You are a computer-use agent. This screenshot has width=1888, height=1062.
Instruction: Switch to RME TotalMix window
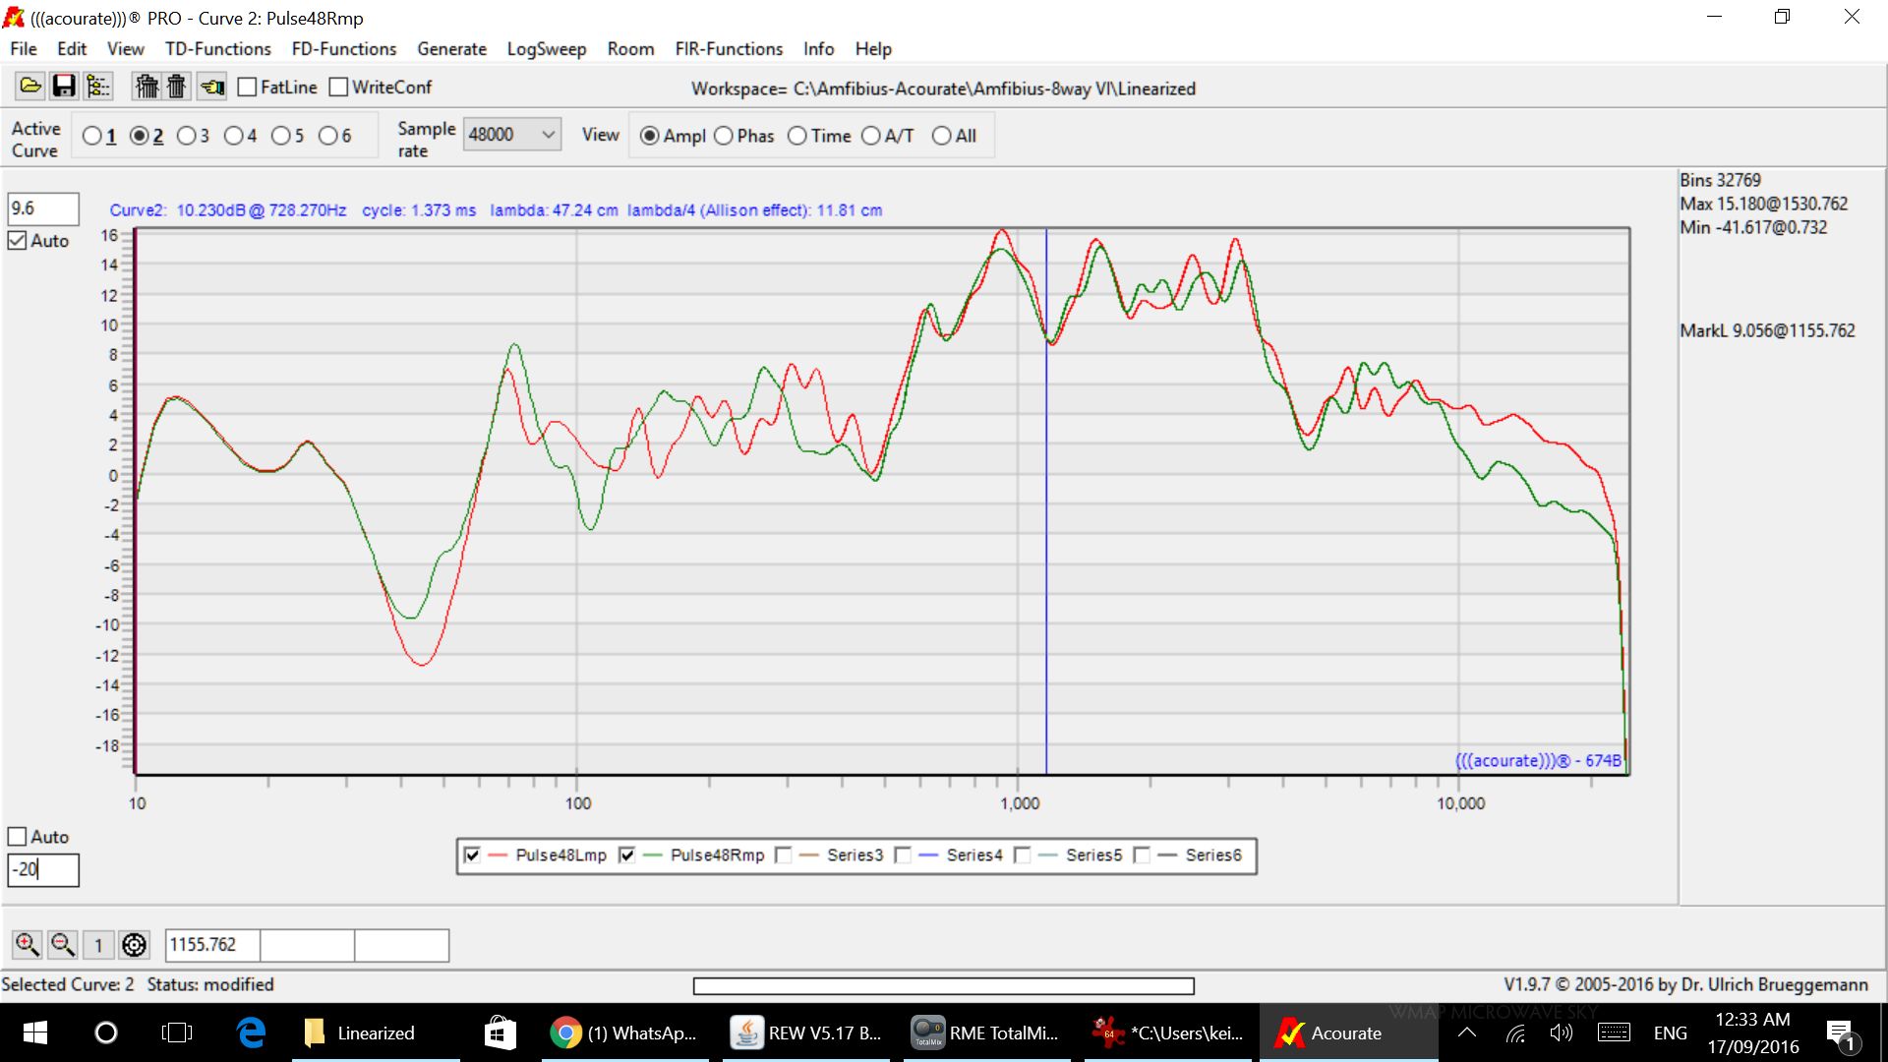click(986, 1032)
